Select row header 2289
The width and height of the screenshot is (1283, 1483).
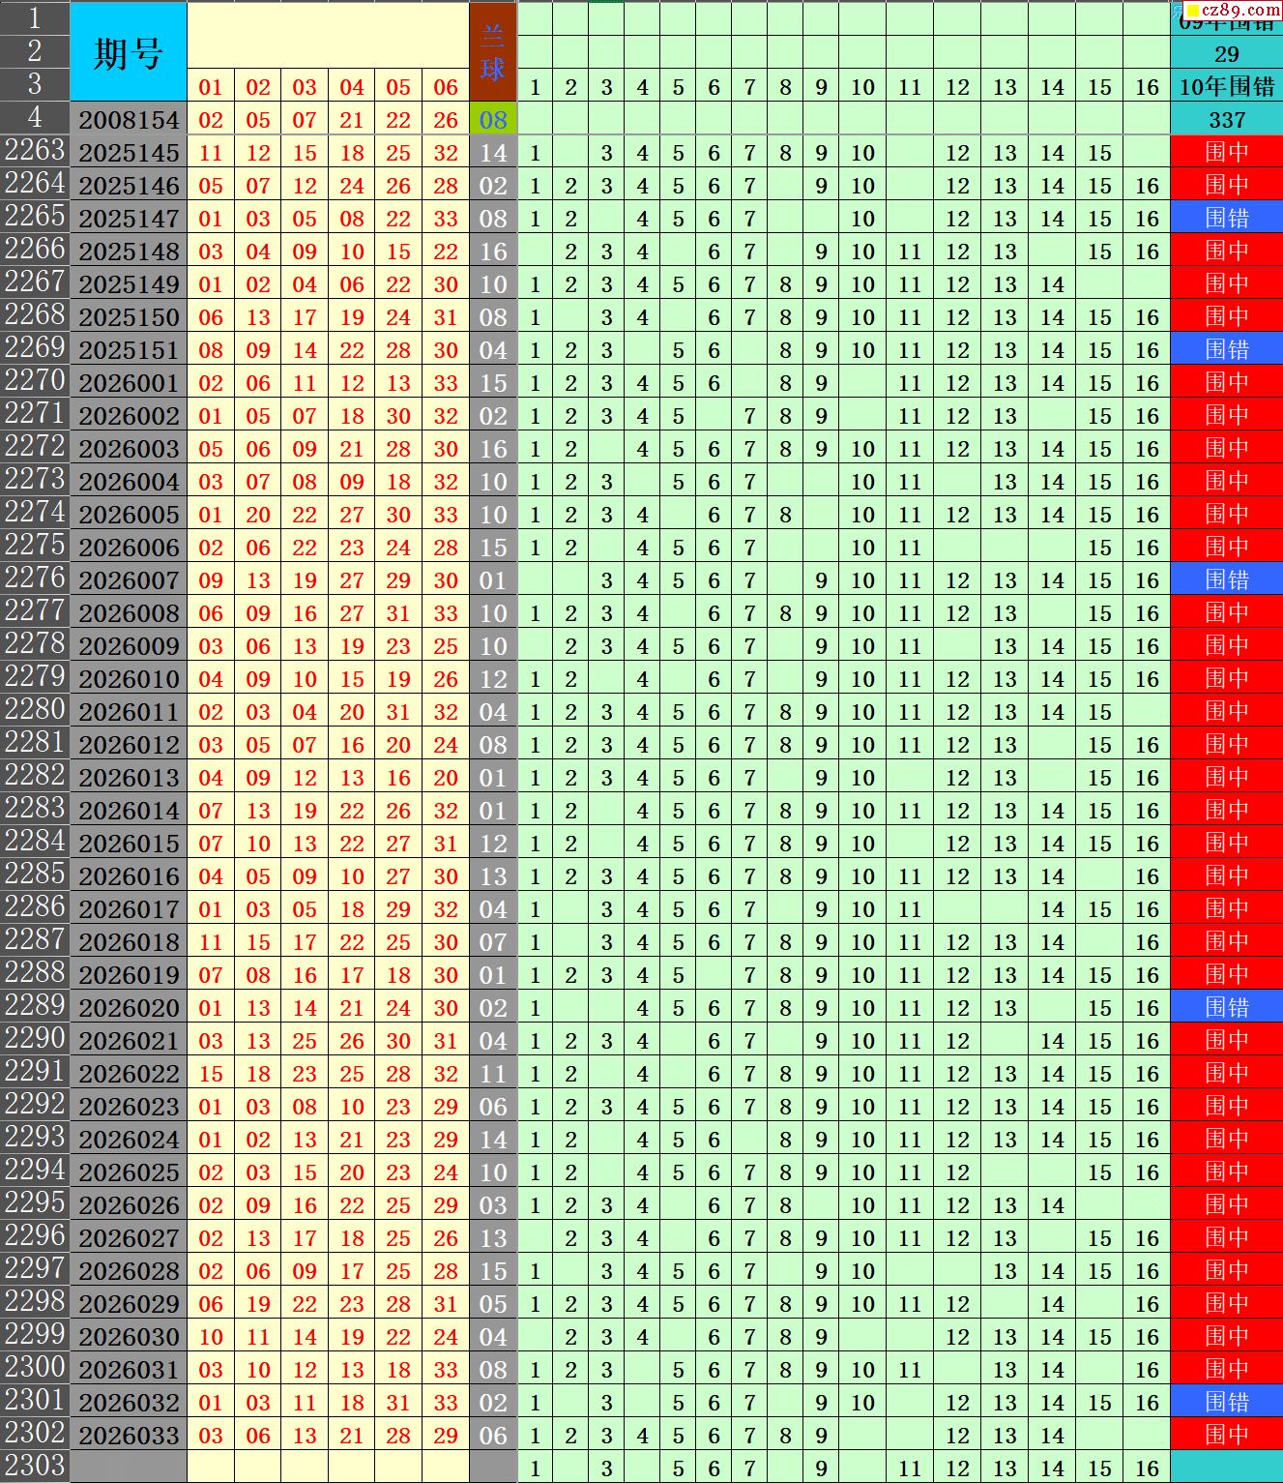coord(35,1007)
